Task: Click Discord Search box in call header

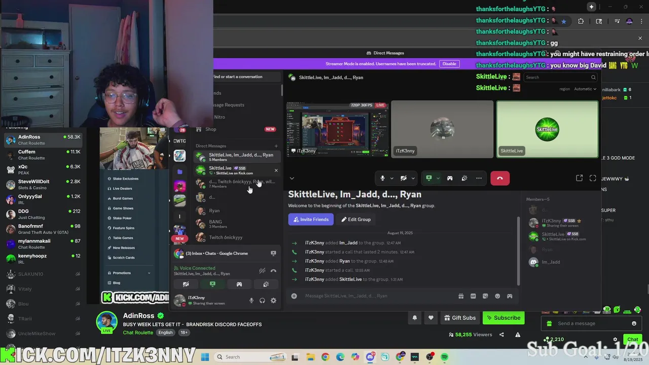Action: pyautogui.click(x=560, y=77)
